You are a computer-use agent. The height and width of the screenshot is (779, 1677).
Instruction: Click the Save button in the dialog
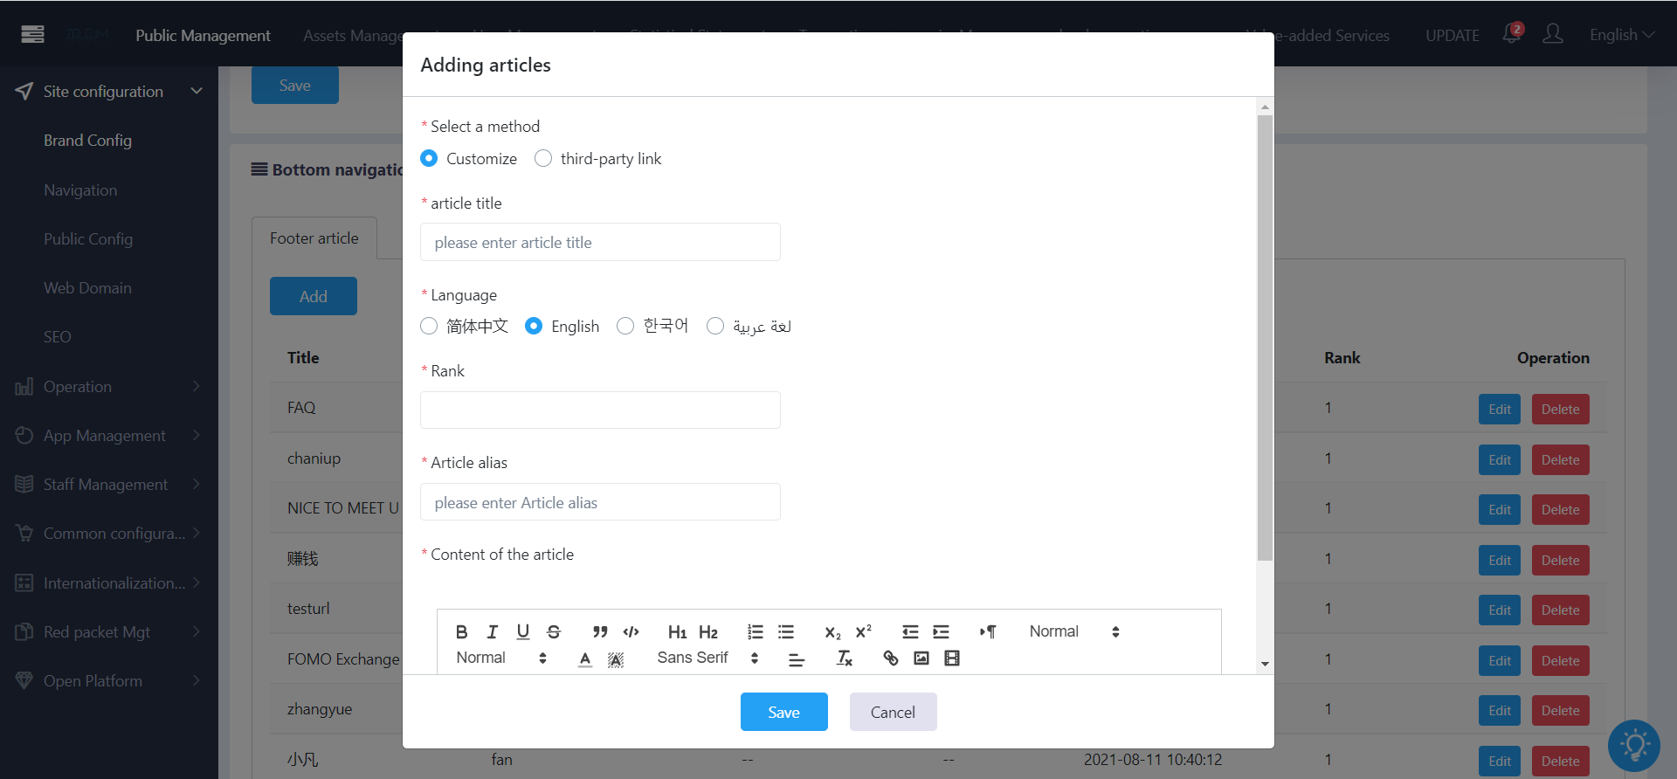coord(783,712)
